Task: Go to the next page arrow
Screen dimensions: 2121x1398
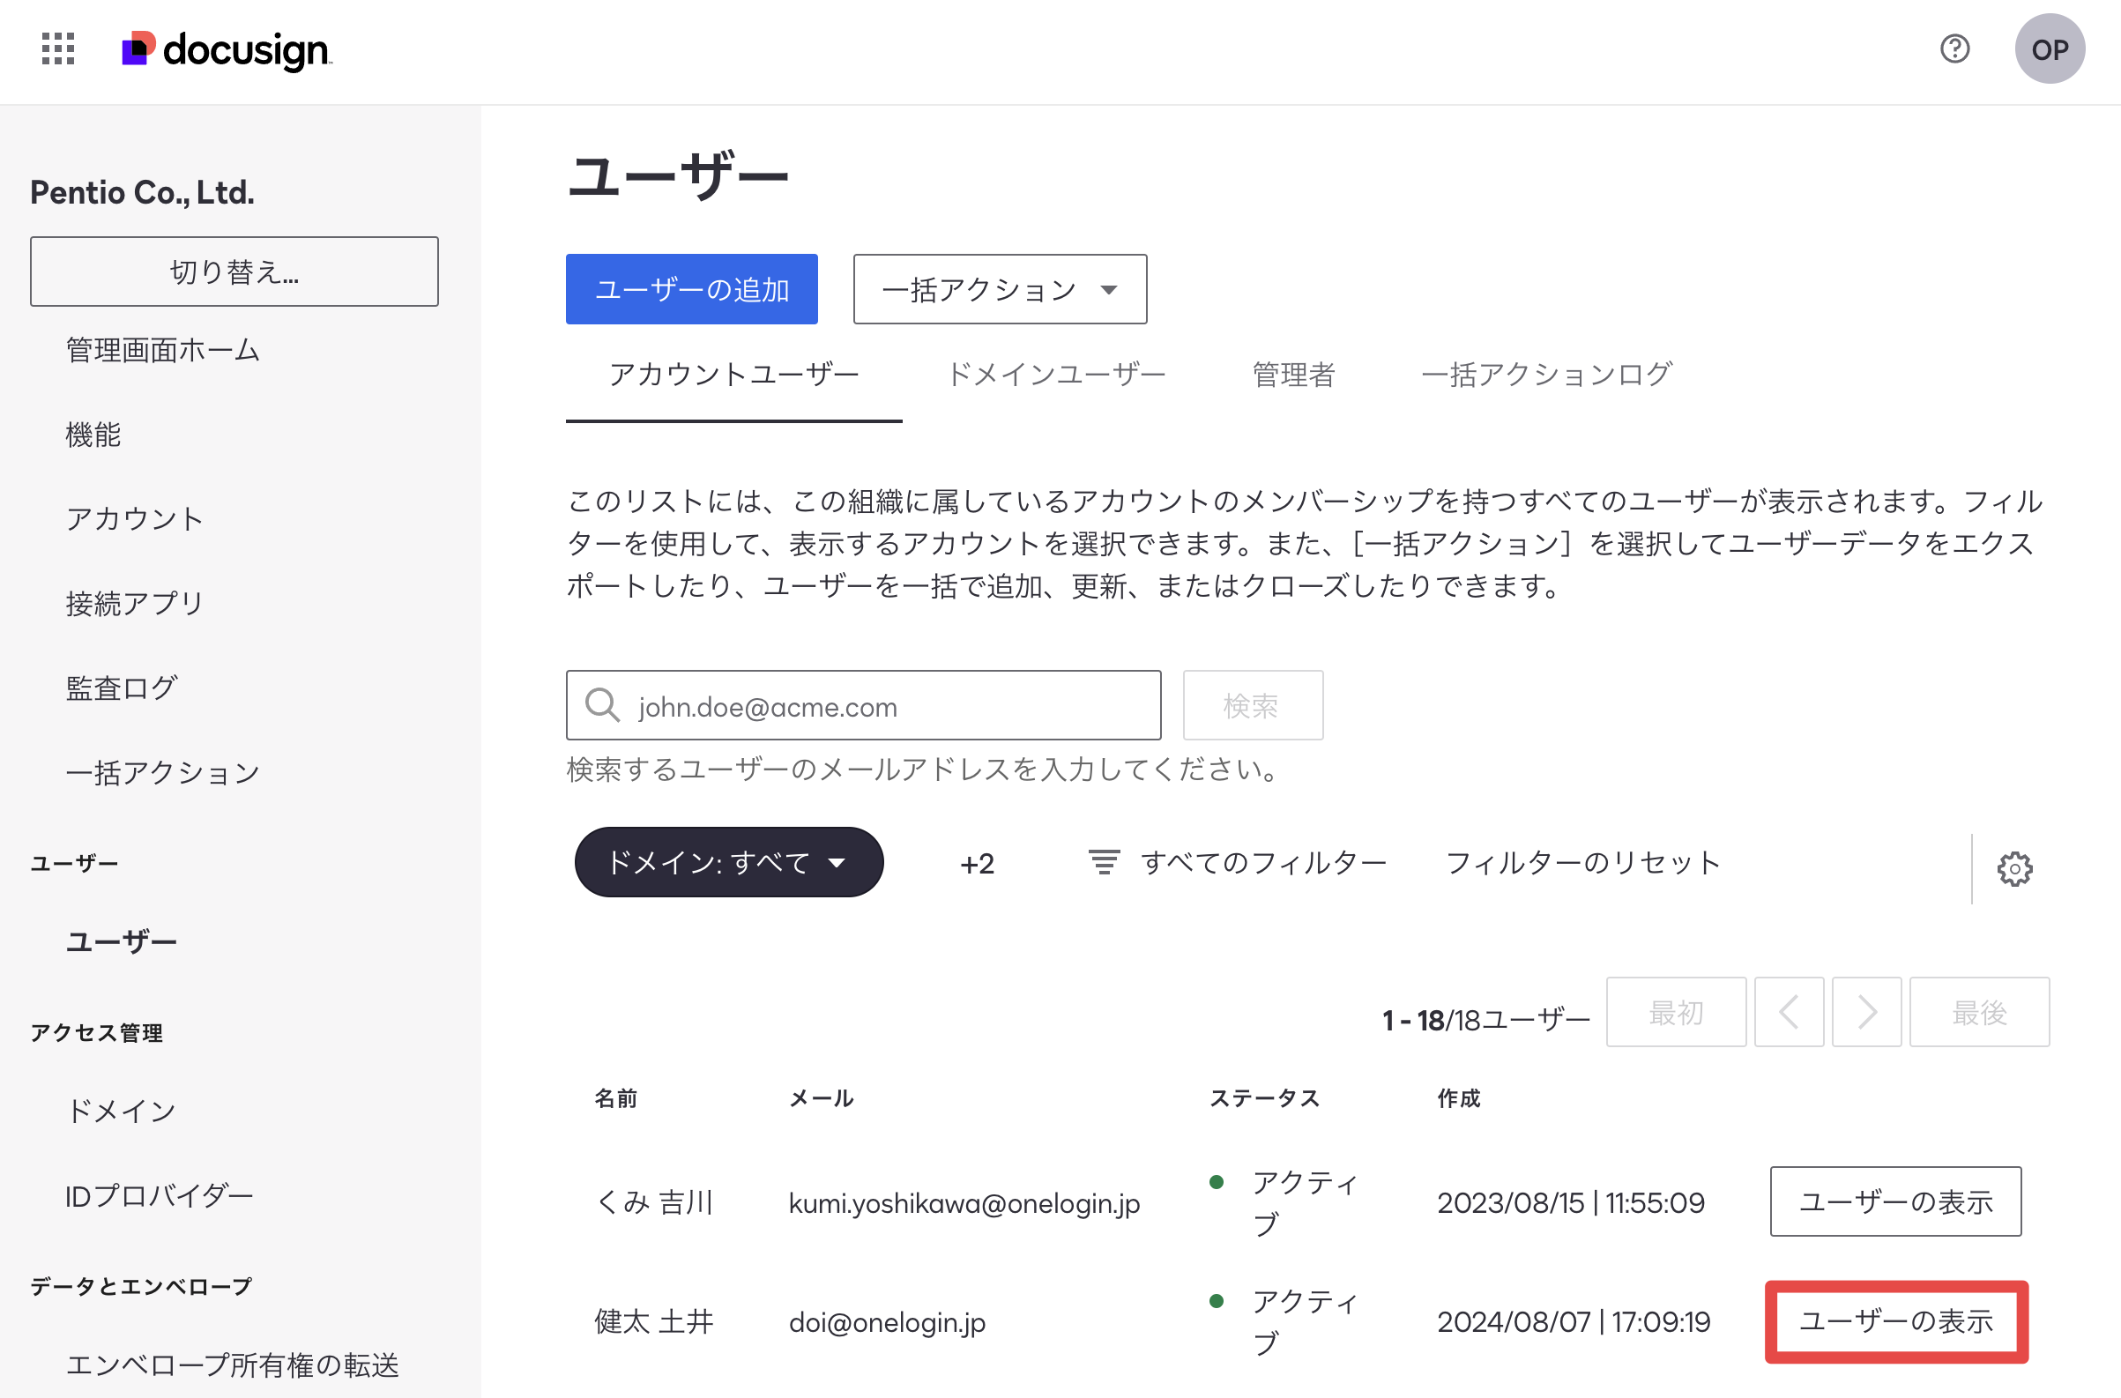Action: coord(1866,1012)
